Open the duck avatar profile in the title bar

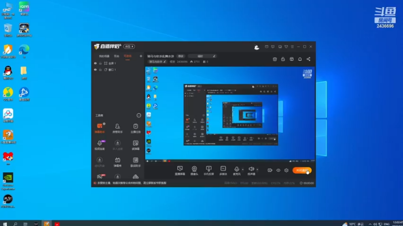pyautogui.click(x=256, y=47)
